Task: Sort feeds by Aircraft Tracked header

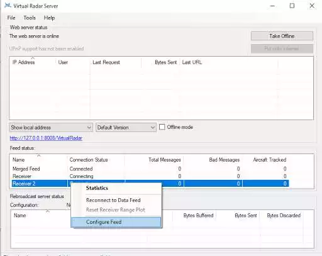Action: click(x=270, y=160)
